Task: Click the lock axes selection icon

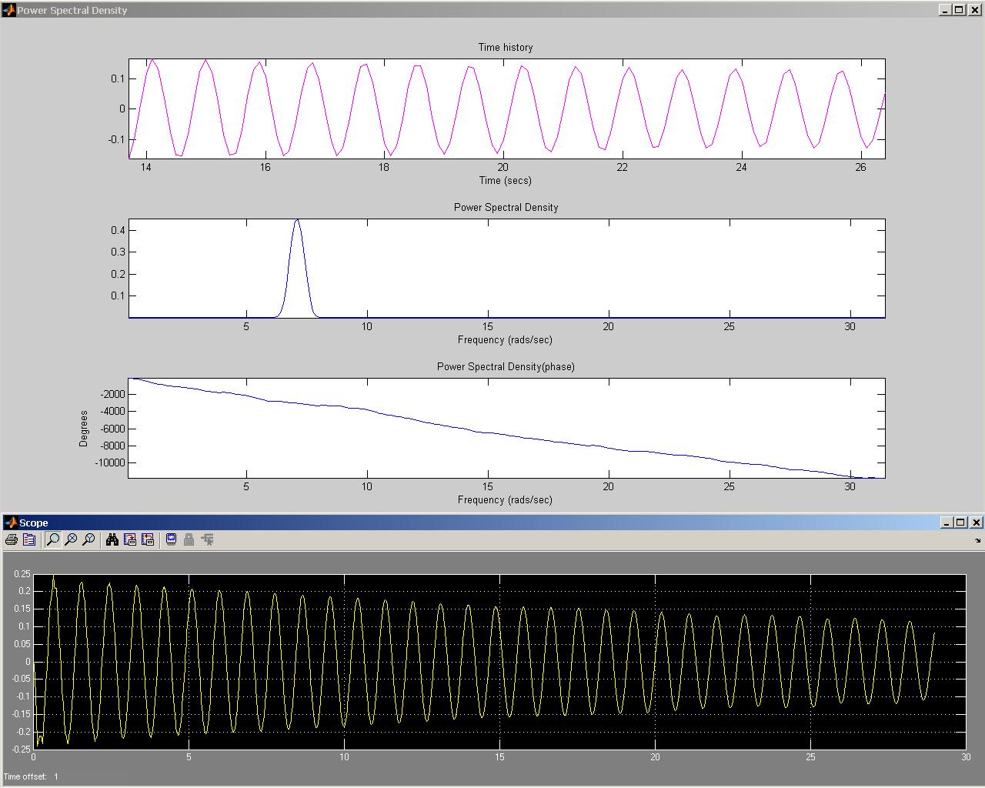Action: tap(189, 540)
